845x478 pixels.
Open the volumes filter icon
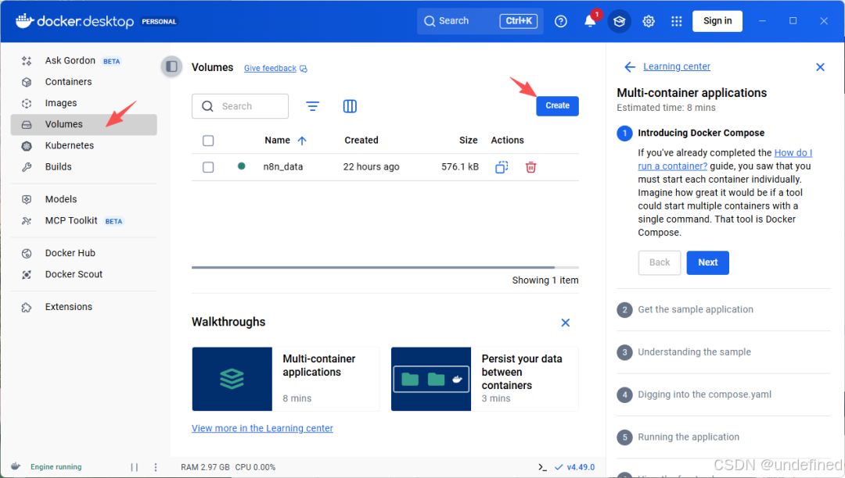click(x=312, y=106)
